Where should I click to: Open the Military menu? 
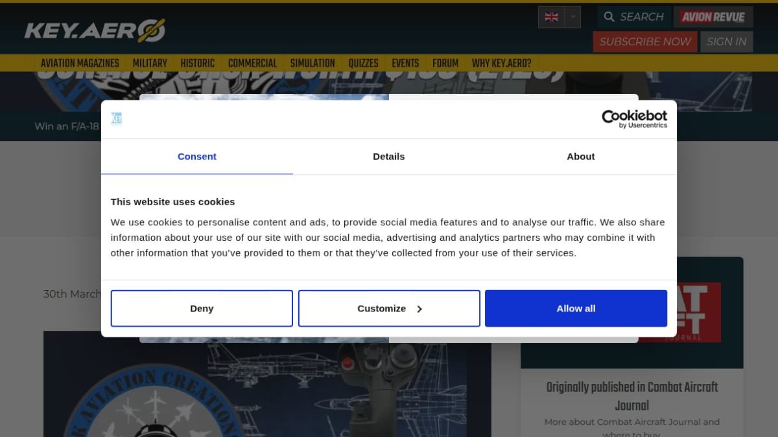[150, 63]
